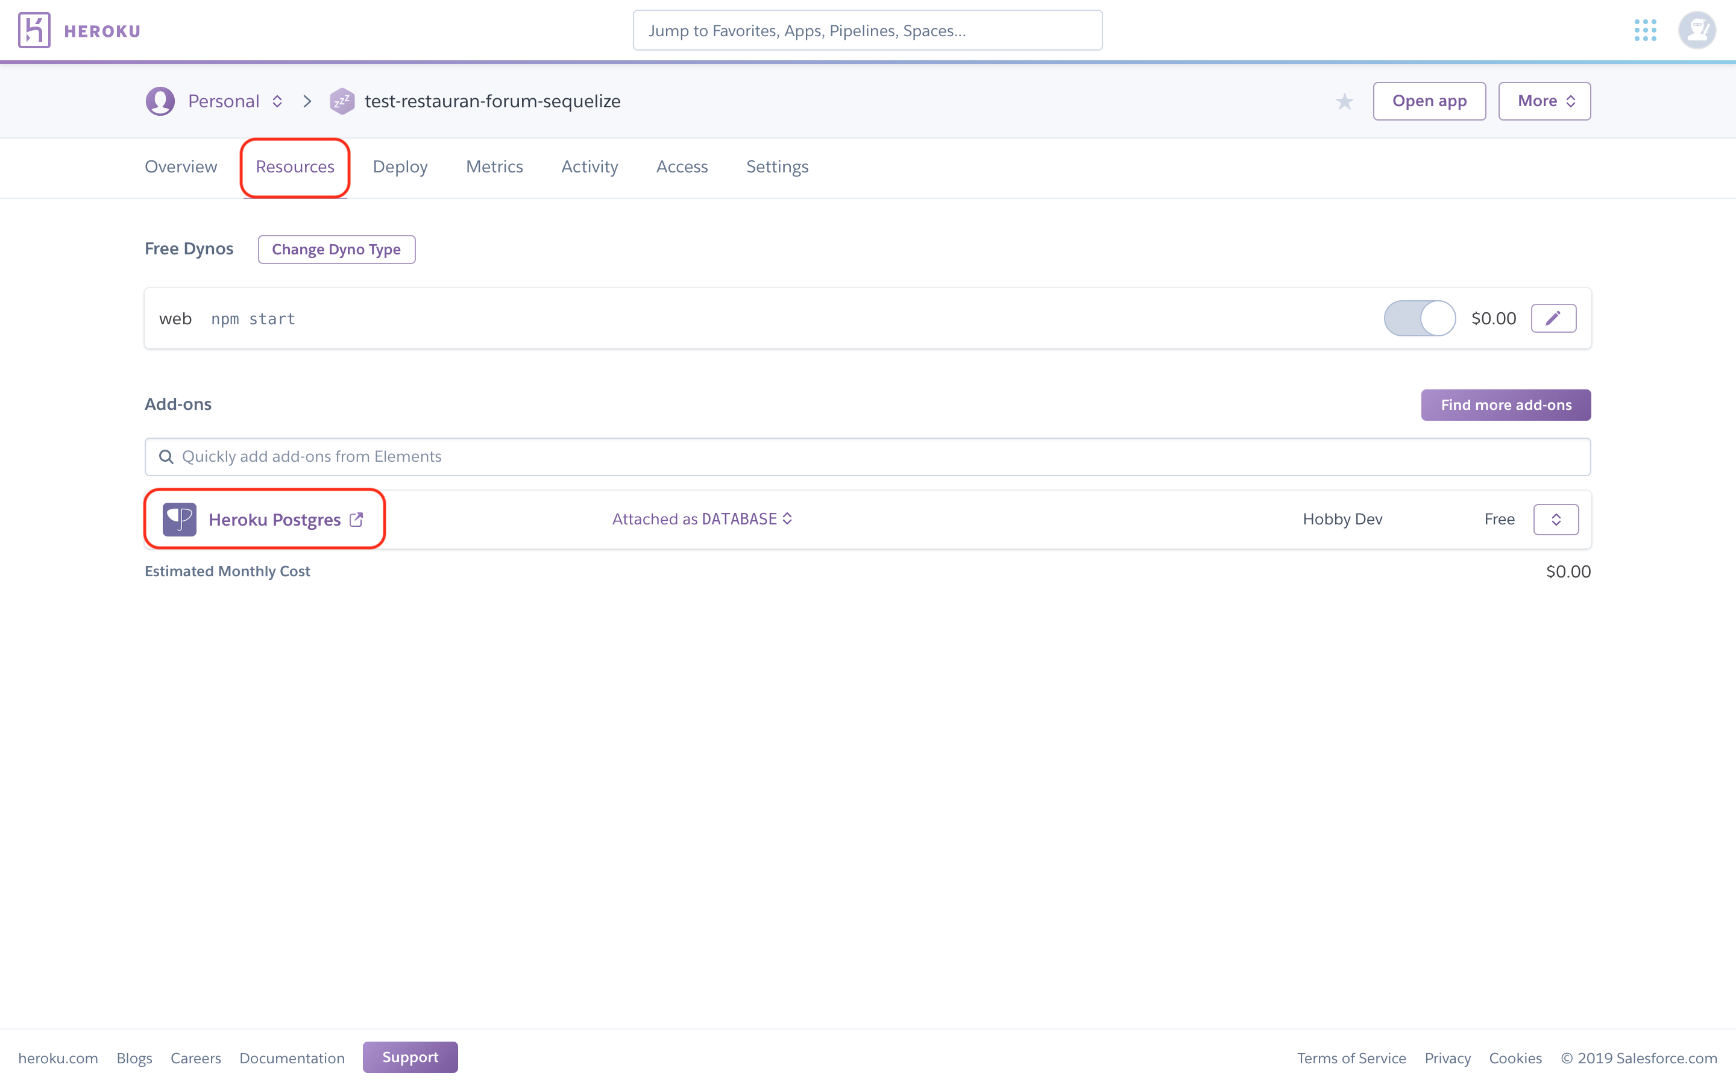1736x1085 pixels.
Task: Click the pencil edit icon for web dyno
Action: point(1553,319)
